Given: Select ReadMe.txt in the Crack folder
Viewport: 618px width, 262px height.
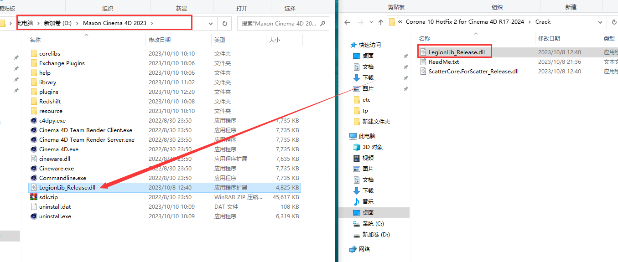Looking at the screenshot, I should tap(443, 62).
